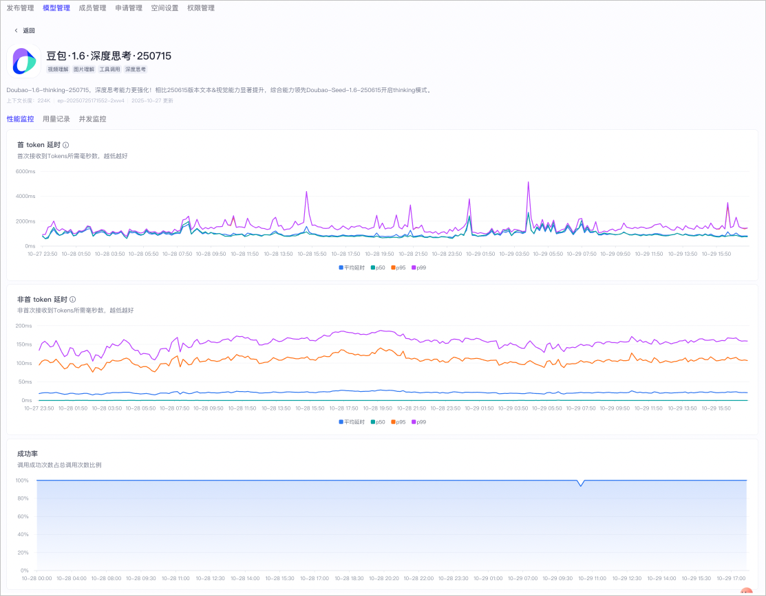
Task: Hide p95 series in non-first token chart
Action: click(x=398, y=422)
